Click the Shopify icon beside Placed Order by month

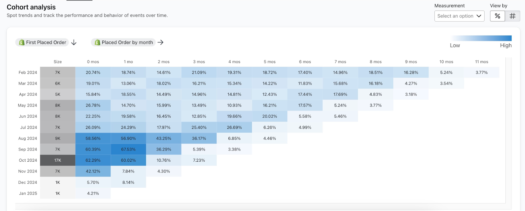coord(97,42)
